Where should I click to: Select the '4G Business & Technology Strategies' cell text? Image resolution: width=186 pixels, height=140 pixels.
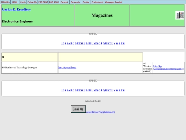click(x=20, y=67)
